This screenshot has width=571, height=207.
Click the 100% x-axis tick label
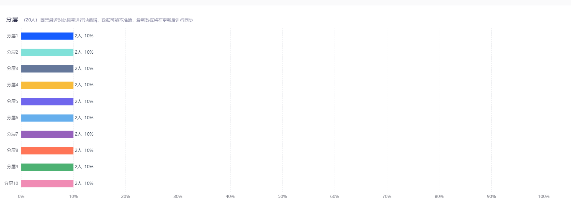pyautogui.click(x=544, y=196)
